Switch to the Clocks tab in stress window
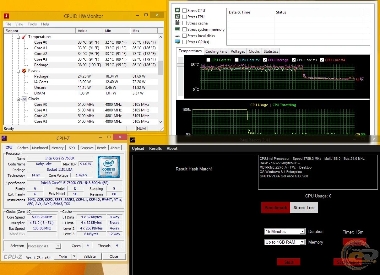380x275 pixels. pyautogui.click(x=254, y=51)
